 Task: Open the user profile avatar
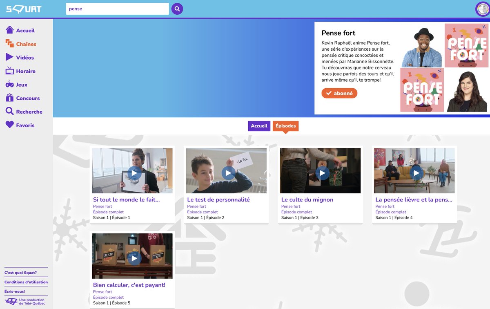pyautogui.click(x=482, y=9)
